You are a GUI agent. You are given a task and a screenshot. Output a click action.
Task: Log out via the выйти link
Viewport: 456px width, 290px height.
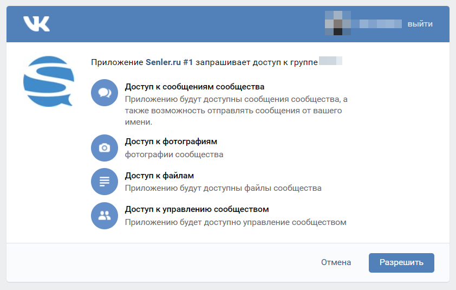click(x=420, y=24)
